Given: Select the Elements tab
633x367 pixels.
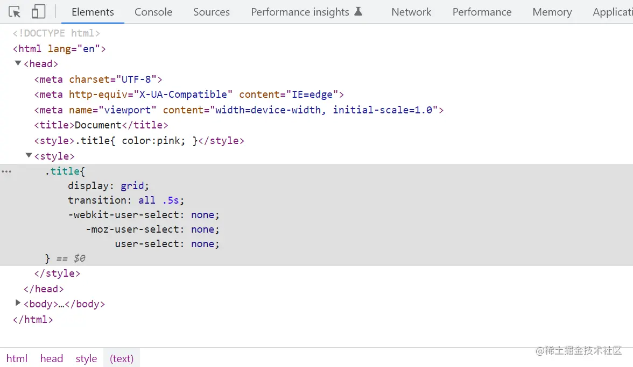Looking at the screenshot, I should click(93, 12).
